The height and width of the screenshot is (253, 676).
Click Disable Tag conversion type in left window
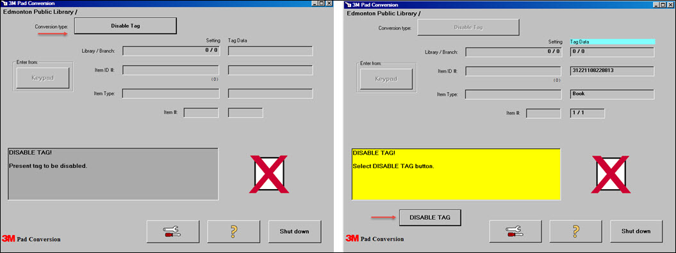pos(126,26)
